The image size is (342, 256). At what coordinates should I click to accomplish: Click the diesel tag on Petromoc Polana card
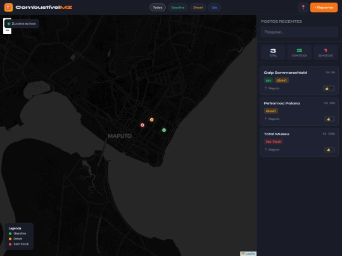[x=271, y=111]
